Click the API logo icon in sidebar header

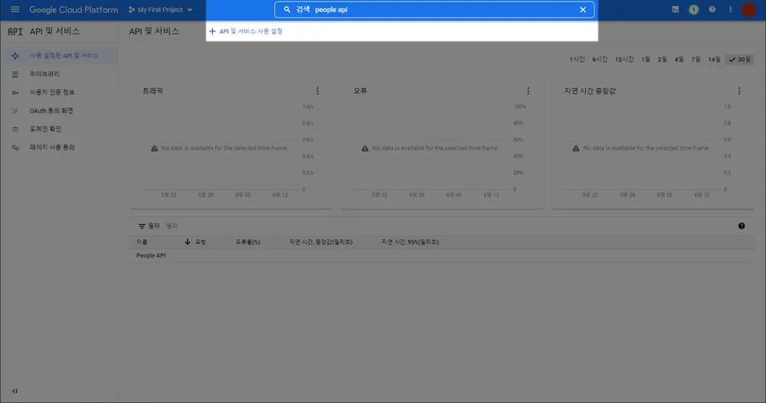[x=15, y=31]
